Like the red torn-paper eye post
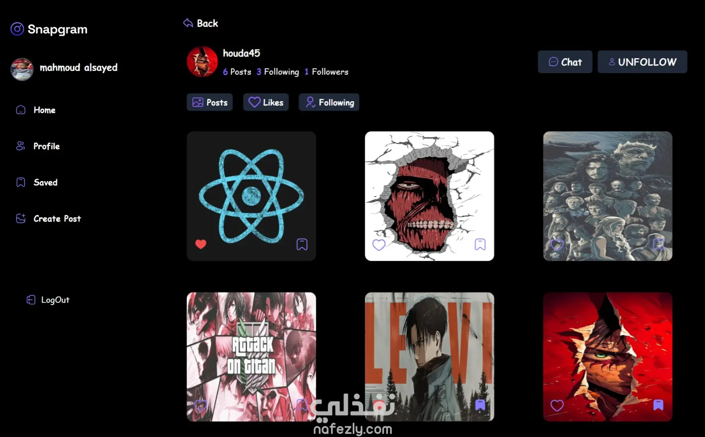Viewport: 705px width, 437px height. tap(557, 405)
